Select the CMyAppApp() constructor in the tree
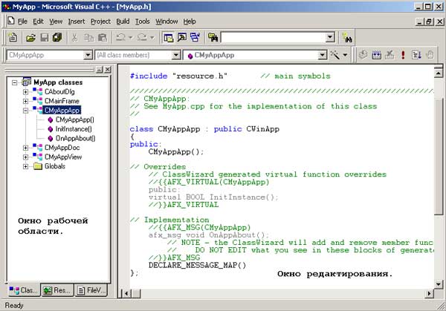Image resolution: width=446 pixels, height=311 pixels. click(75, 120)
